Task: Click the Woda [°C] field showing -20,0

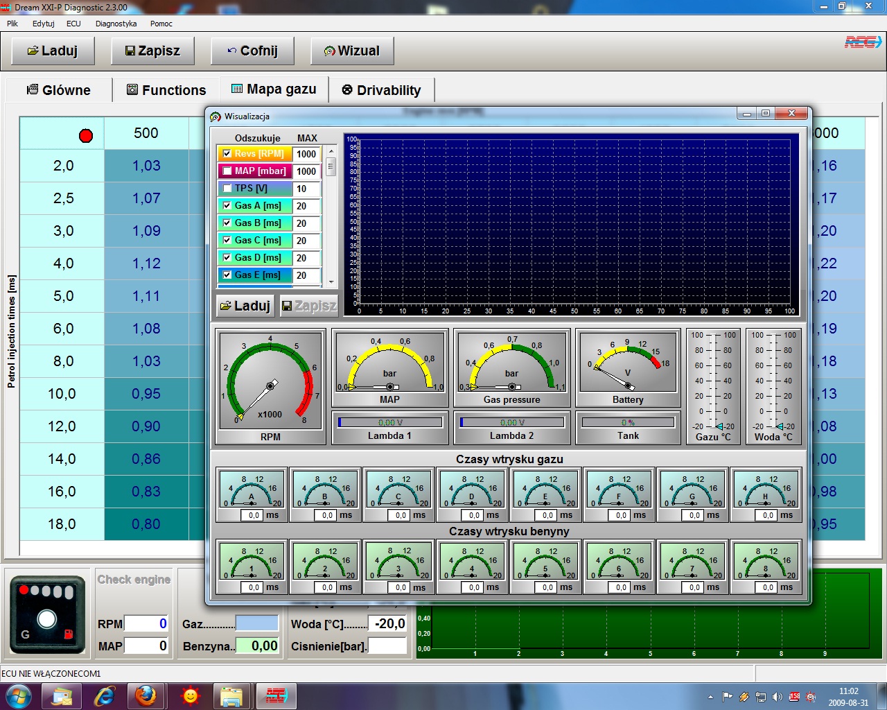Action: pos(387,623)
